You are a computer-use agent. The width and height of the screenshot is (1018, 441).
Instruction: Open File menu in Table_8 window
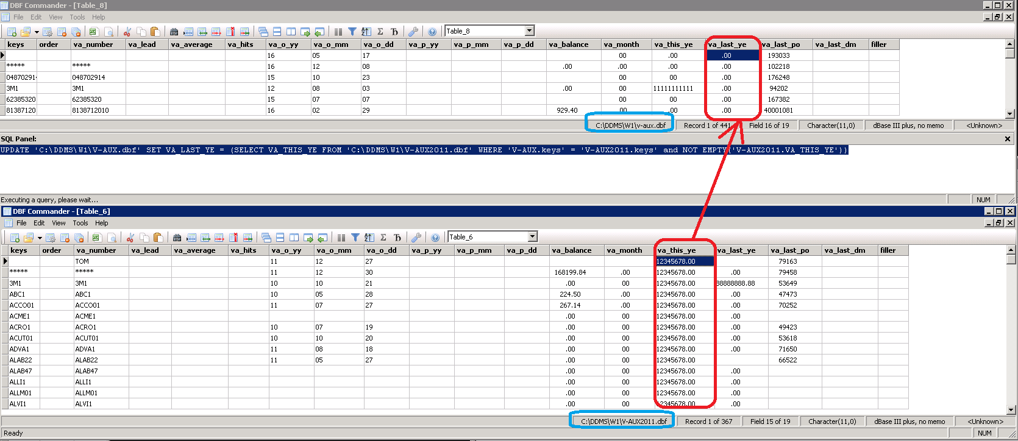18,17
